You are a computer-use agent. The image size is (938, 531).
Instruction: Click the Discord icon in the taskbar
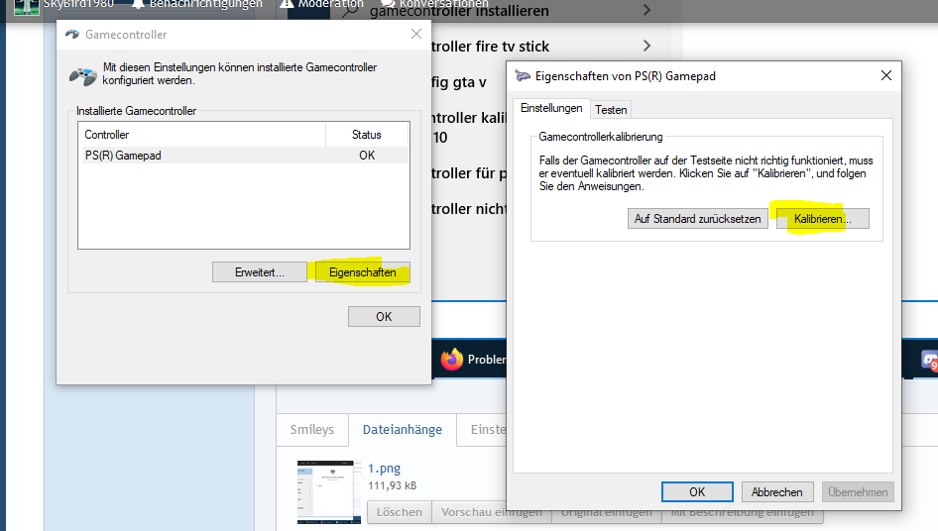(x=930, y=361)
